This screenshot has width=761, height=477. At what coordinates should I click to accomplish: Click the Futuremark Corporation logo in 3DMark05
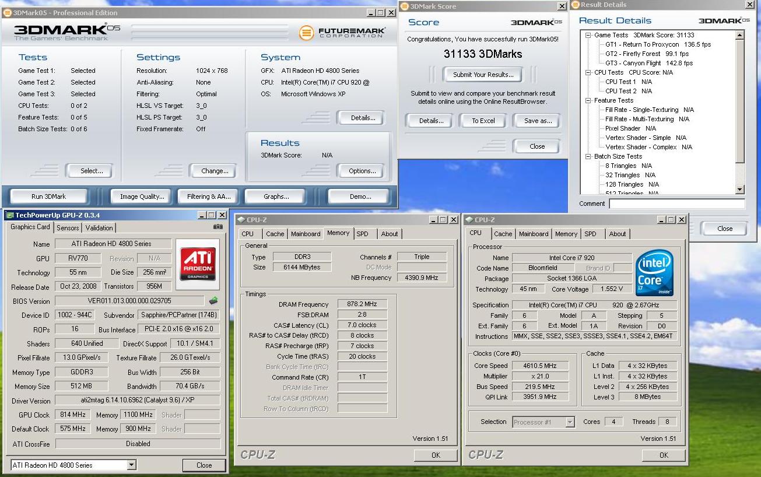342,33
